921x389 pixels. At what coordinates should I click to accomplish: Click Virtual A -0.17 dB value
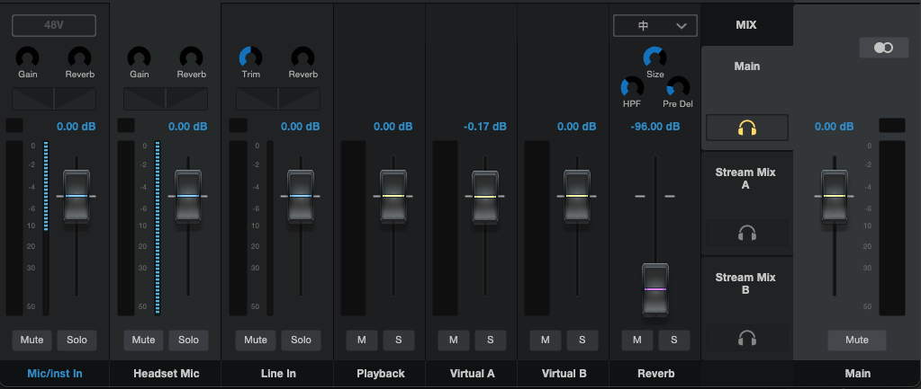484,127
